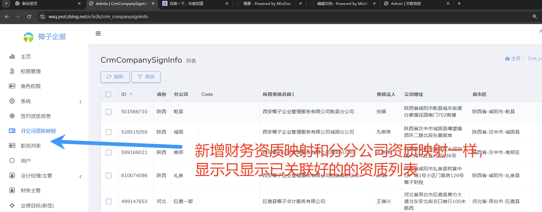Switch to the 编辑文档 MinDoc tab

click(x=343, y=4)
